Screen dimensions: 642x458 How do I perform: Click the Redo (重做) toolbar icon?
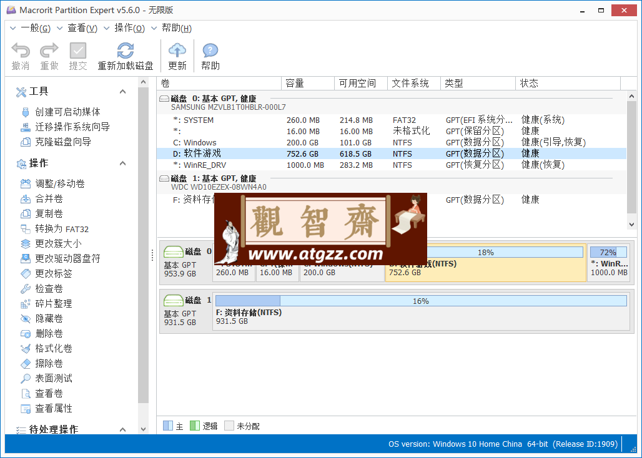coord(49,51)
